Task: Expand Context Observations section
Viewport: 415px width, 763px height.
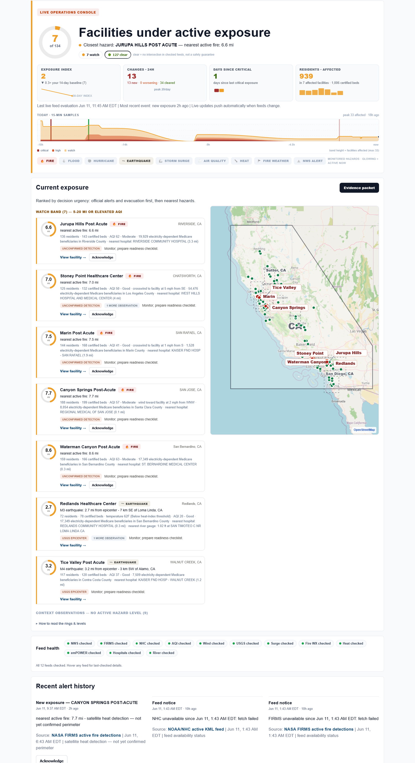Action: [x=92, y=613]
